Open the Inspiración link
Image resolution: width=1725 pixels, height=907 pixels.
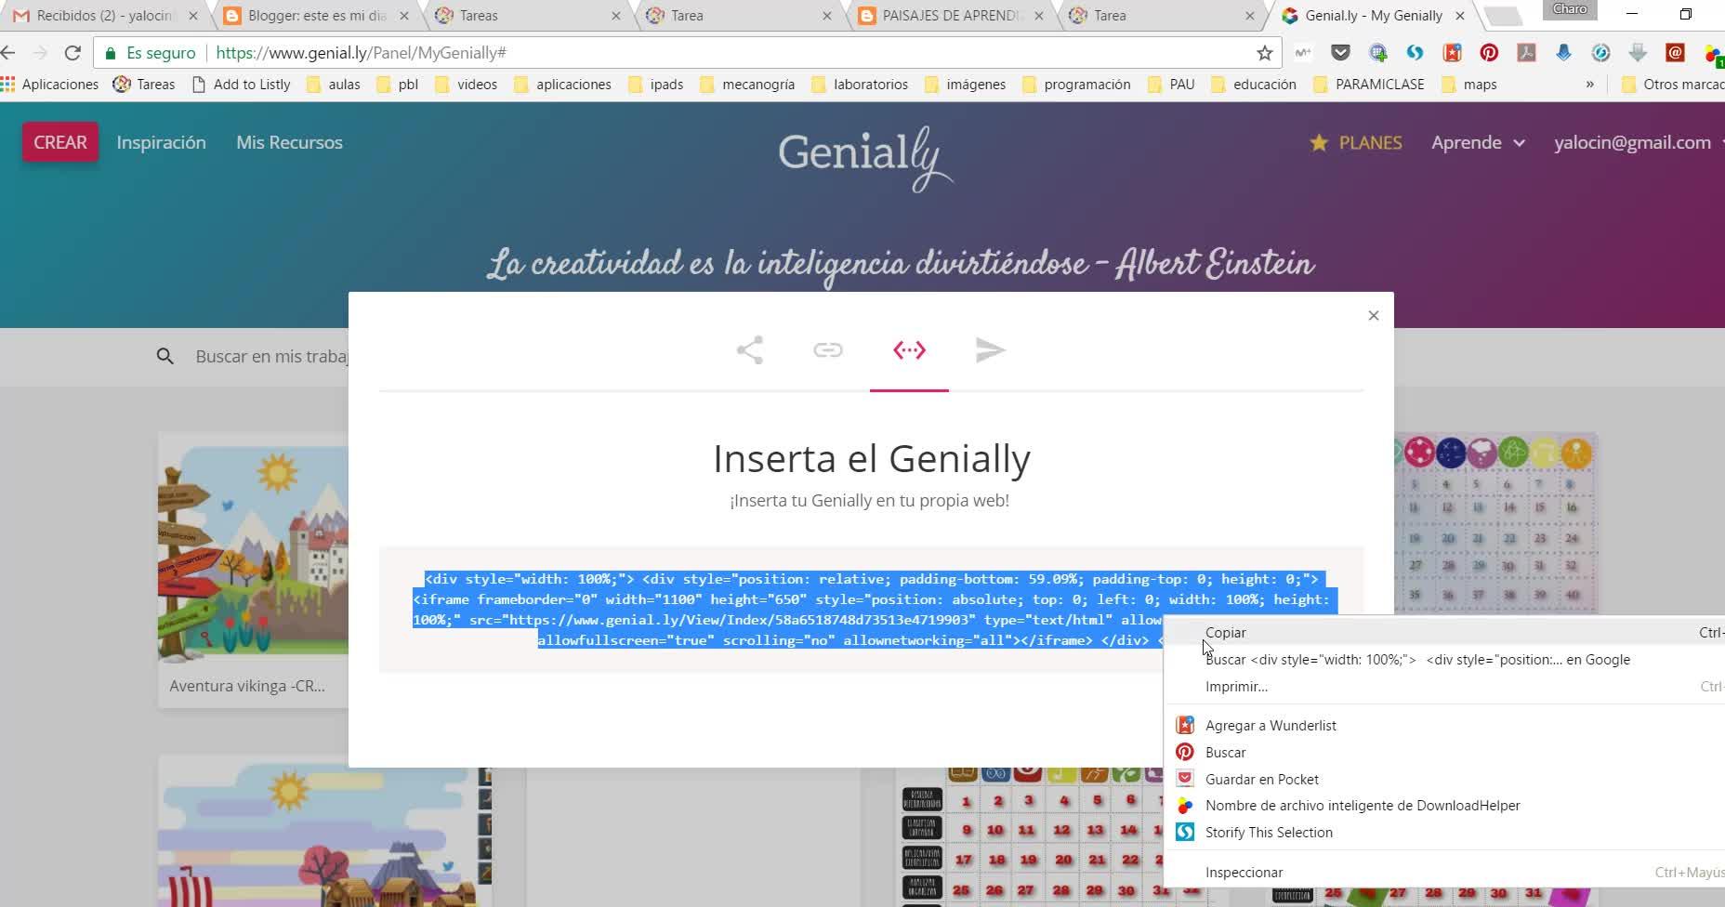161,142
